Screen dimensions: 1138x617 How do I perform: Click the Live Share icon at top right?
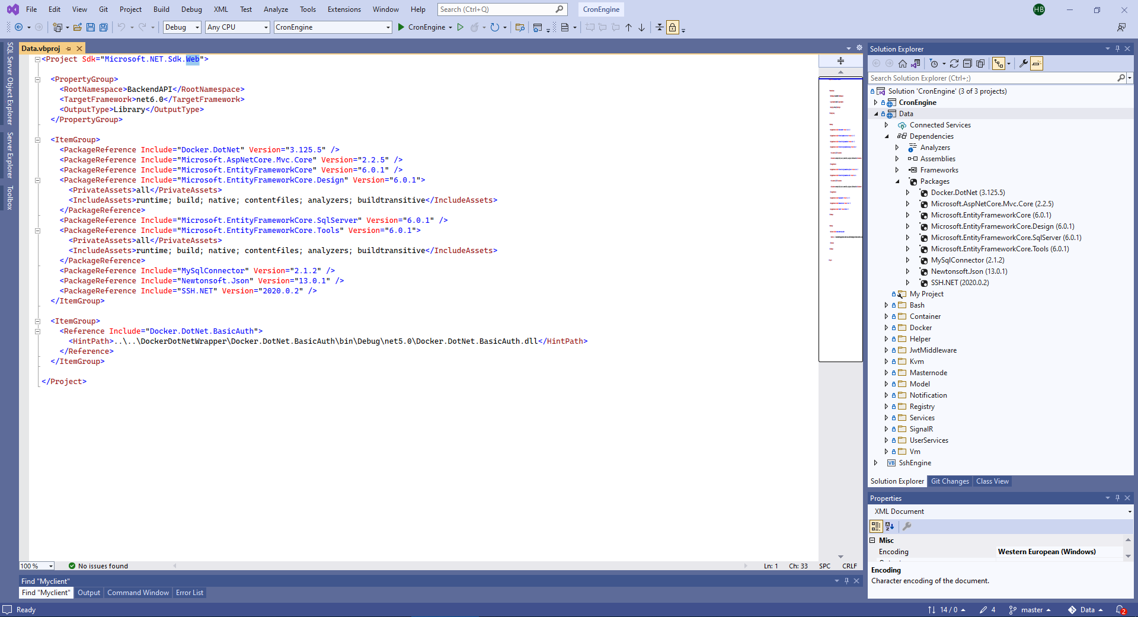point(1121,27)
